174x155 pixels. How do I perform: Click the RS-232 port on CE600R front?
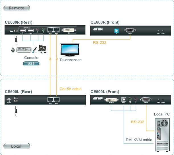pos(130,30)
